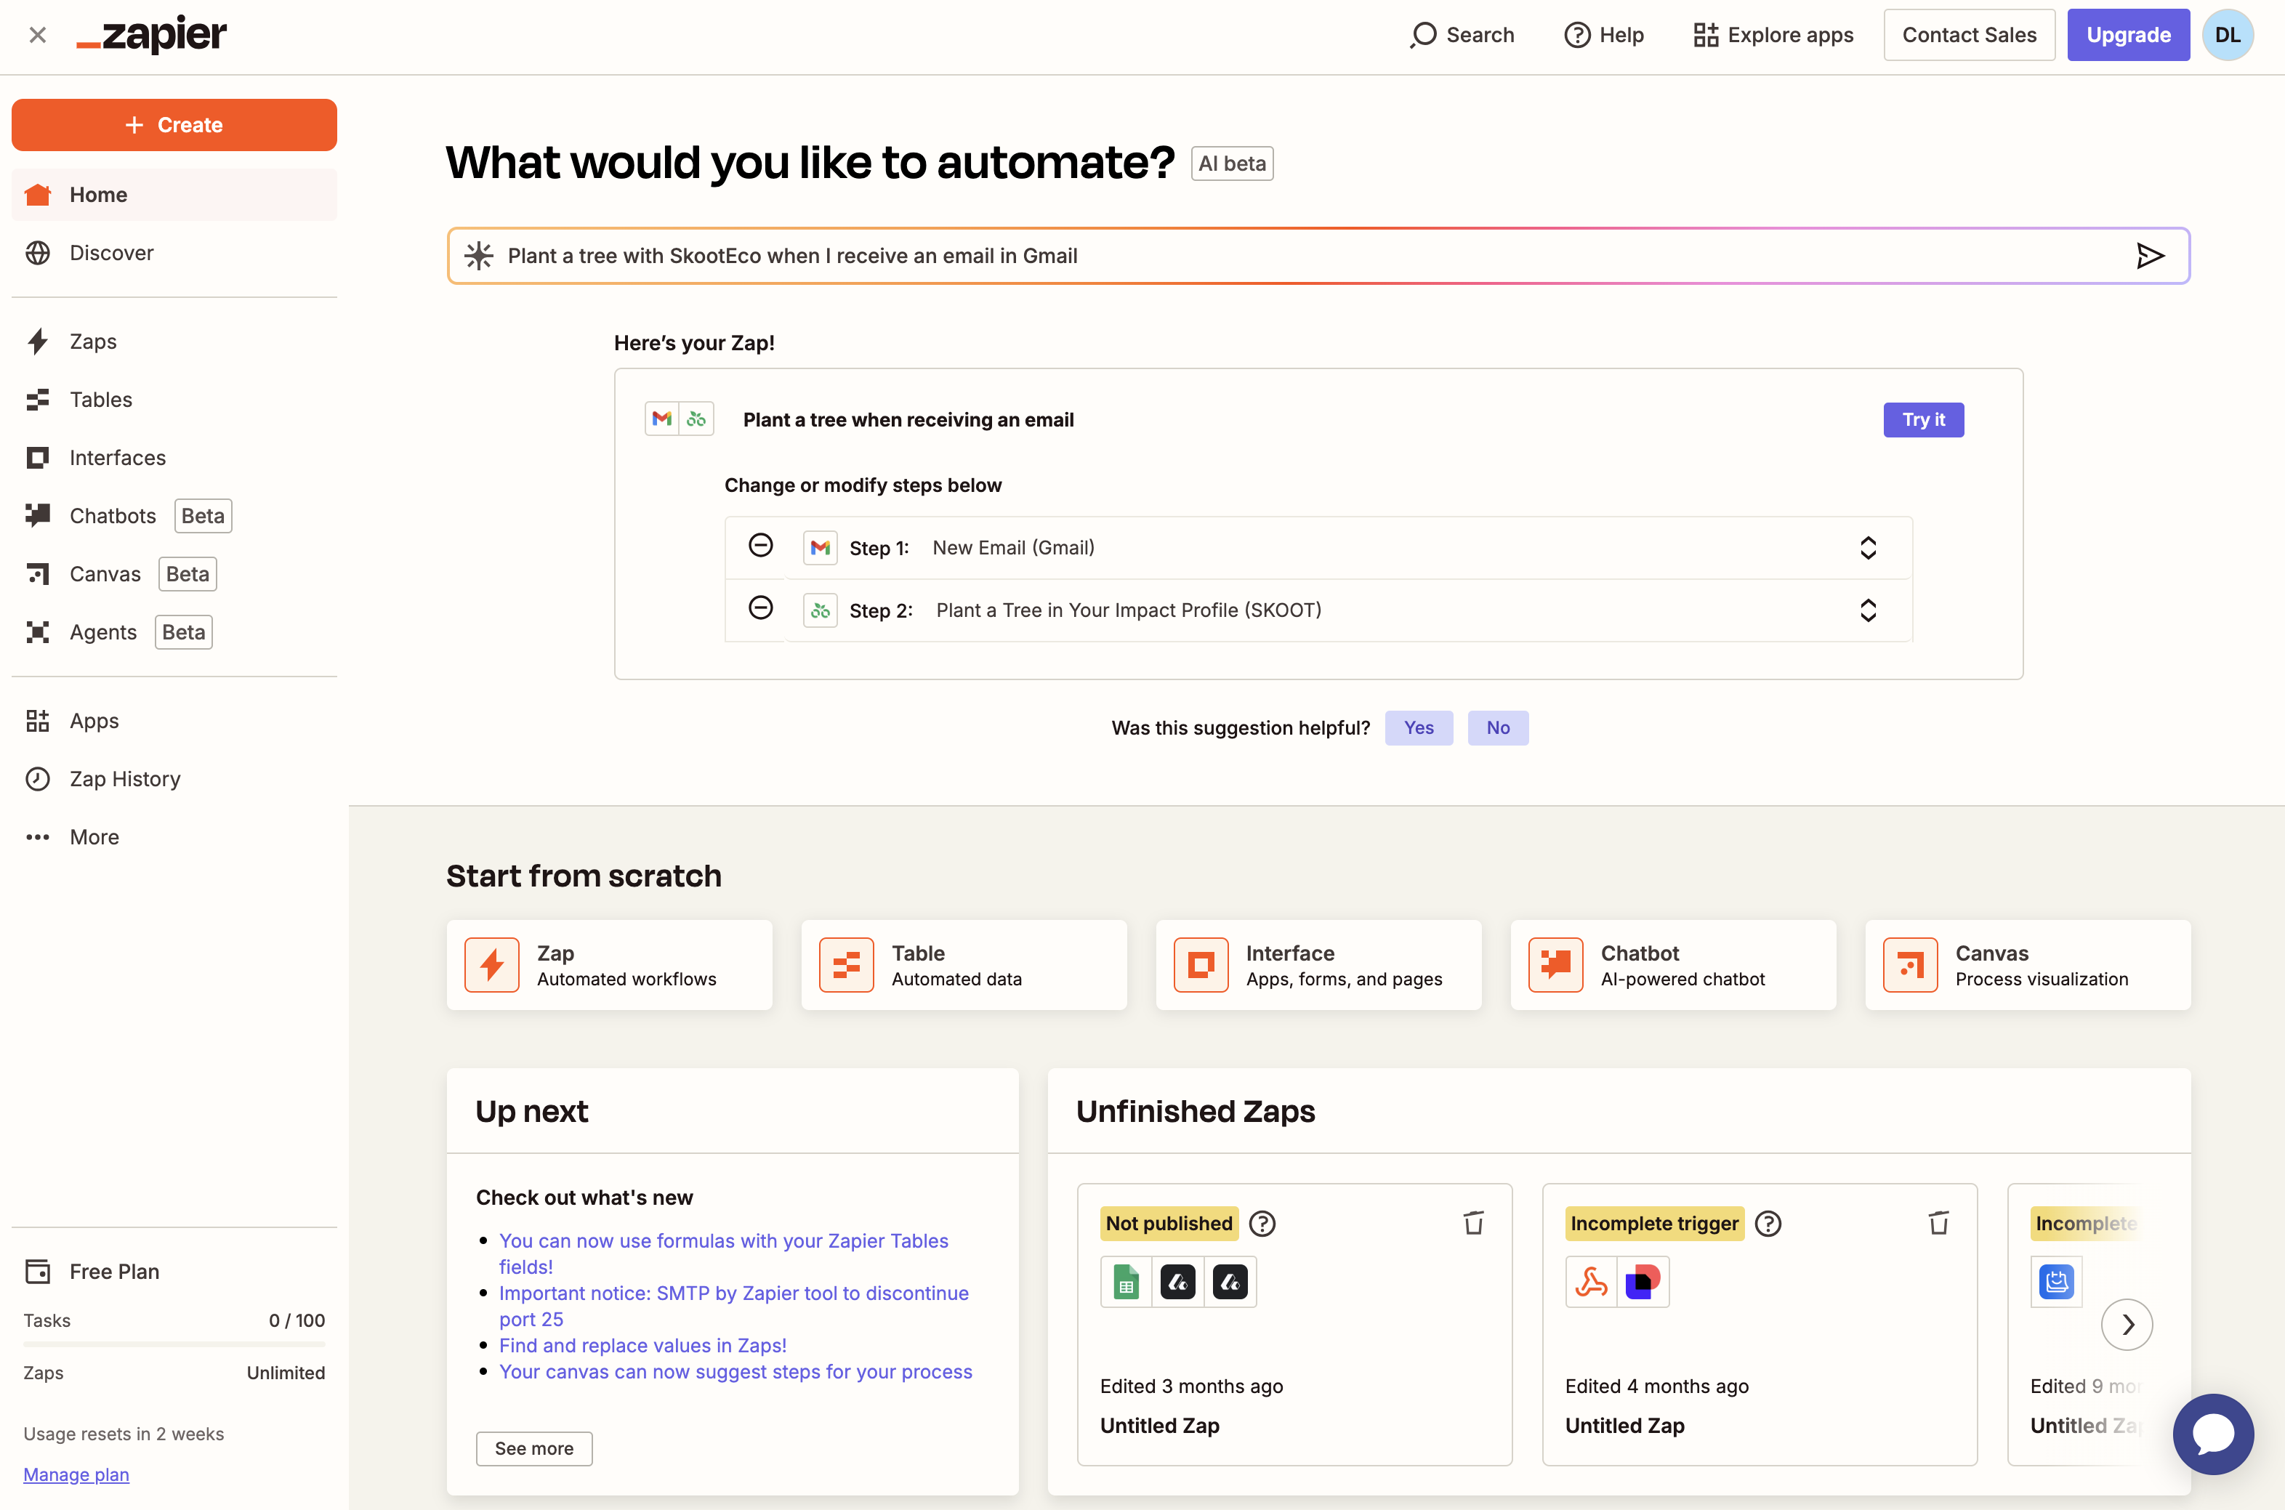Click Free Plan in the sidebar
Image resolution: width=2285 pixels, height=1510 pixels.
113,1271
